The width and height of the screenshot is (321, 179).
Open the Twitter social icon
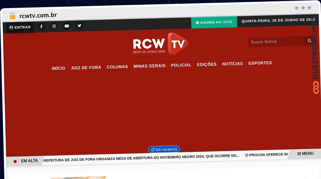[x=79, y=26]
